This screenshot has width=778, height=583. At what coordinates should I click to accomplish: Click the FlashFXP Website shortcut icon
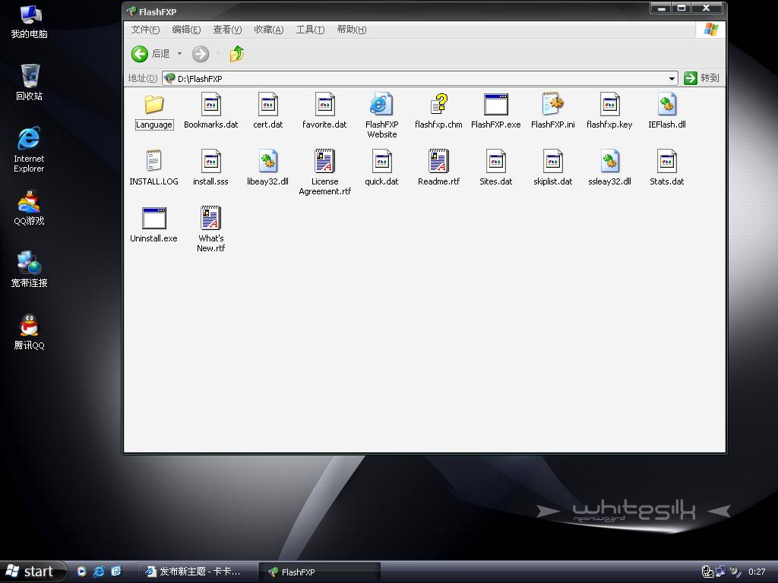click(x=381, y=106)
